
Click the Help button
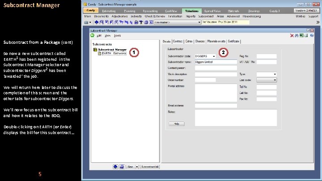177,124
